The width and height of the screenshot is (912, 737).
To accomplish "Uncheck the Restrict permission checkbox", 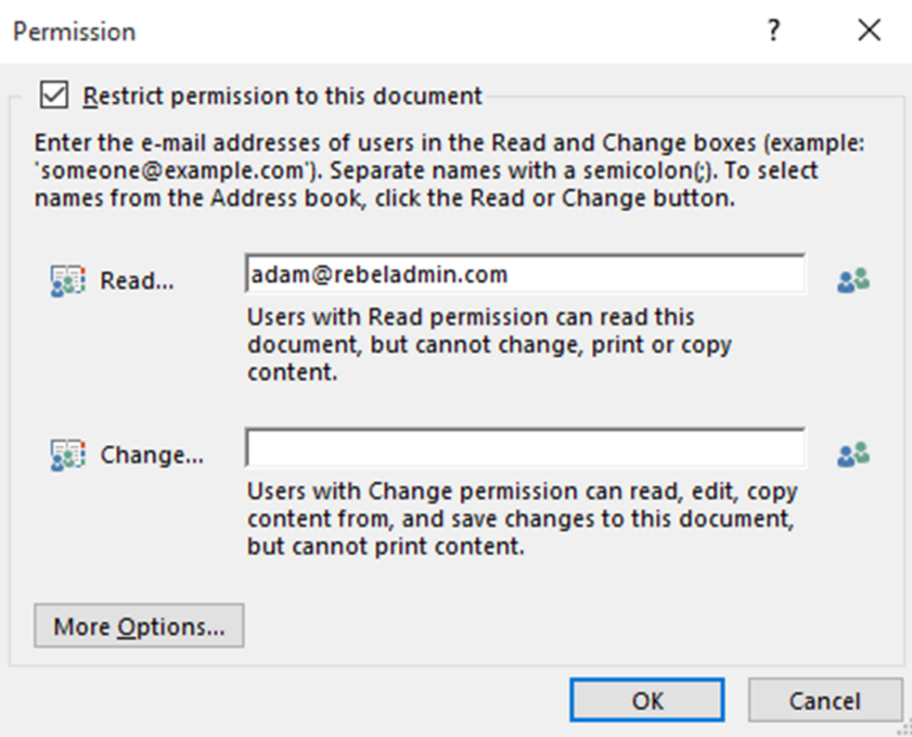I will point(54,95).
